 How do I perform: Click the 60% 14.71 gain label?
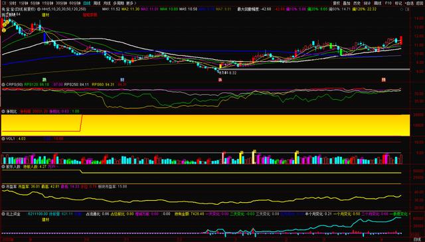pos(339,9)
